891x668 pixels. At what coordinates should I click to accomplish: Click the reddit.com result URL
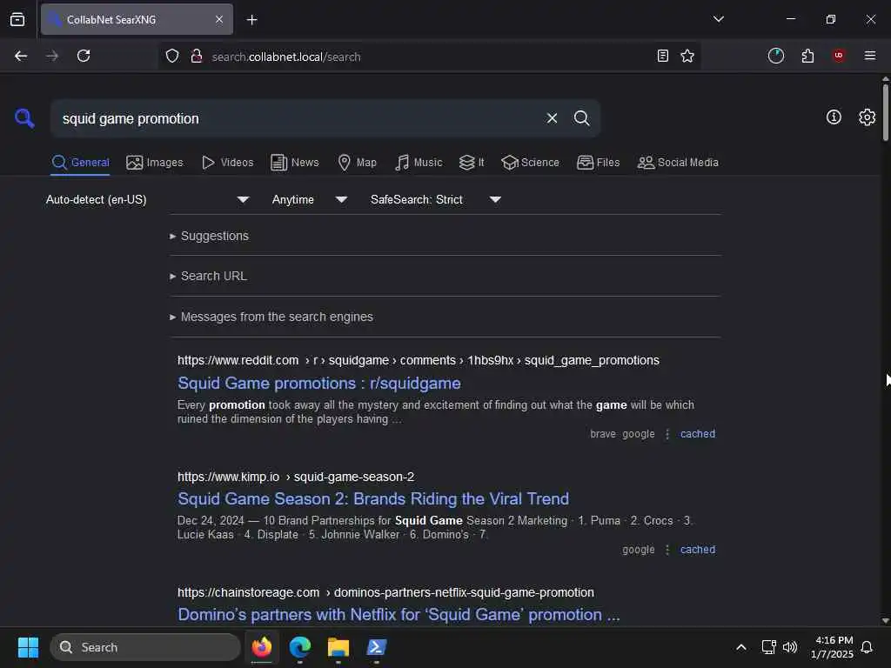point(419,360)
